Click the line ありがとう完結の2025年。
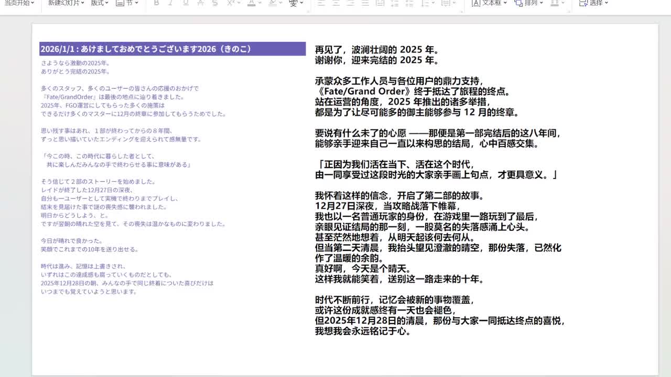 point(75,72)
